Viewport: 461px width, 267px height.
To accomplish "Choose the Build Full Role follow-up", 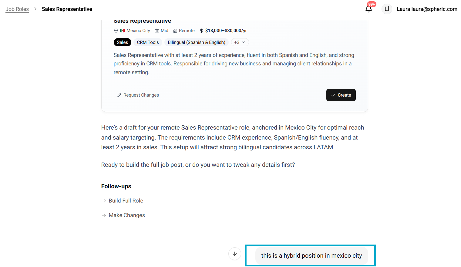I will pos(126,201).
